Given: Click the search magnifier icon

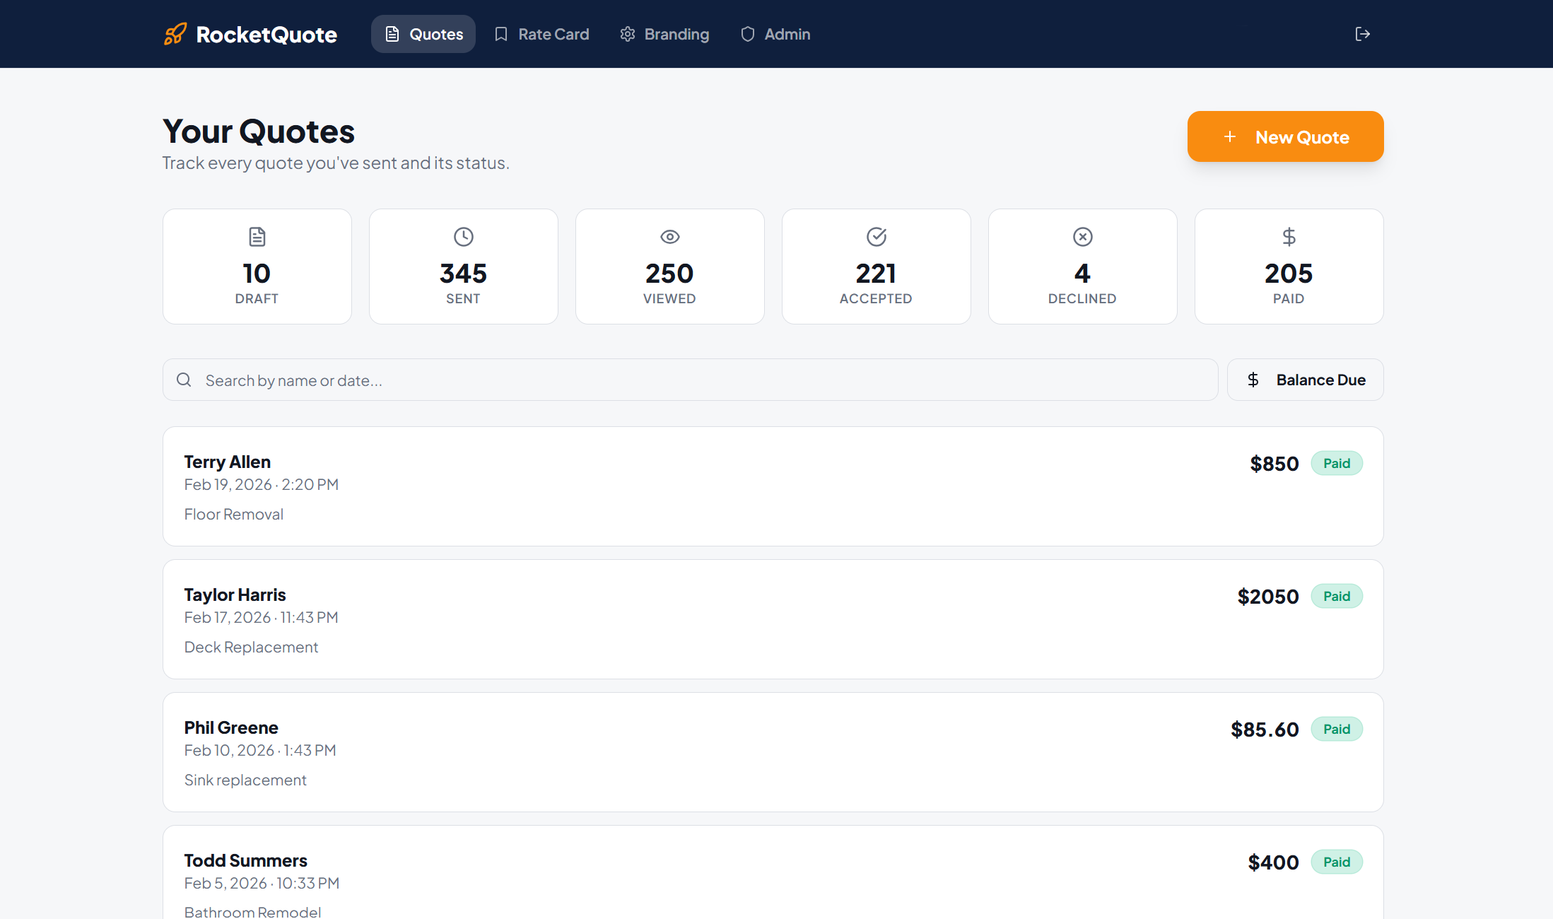Looking at the screenshot, I should click(184, 380).
